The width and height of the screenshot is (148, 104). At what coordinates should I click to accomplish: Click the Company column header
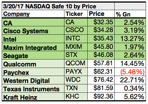(x=33, y=14)
